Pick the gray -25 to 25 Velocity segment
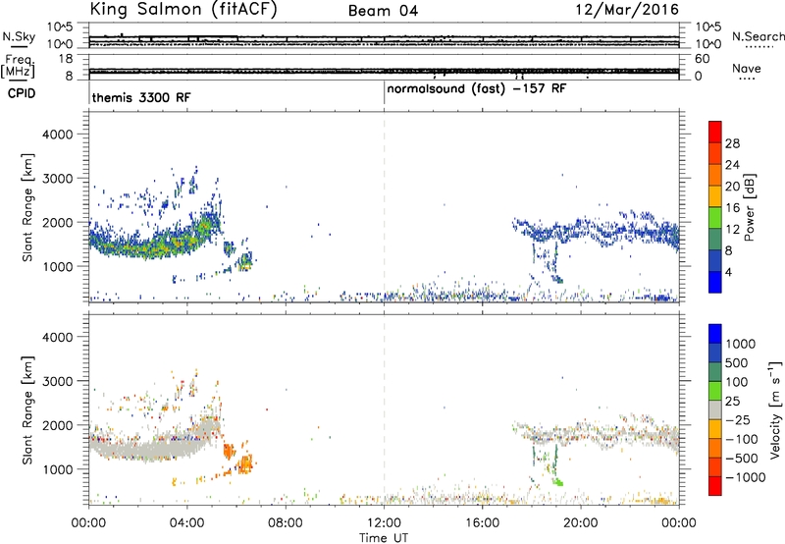The image size is (785, 544). 715,410
